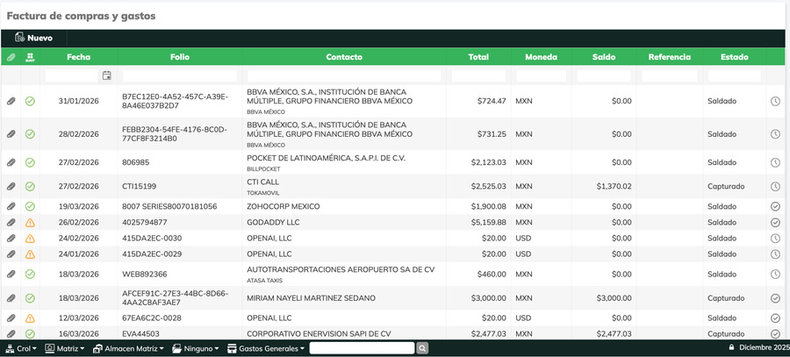The height and width of the screenshot is (357, 790).
Task: Focus the bottom bar search text box
Action: [x=361, y=348]
